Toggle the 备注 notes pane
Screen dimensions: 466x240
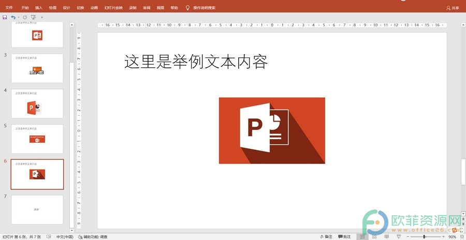tap(326, 237)
